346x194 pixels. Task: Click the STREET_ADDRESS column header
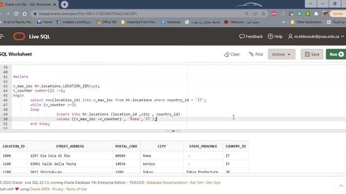tap(70, 146)
